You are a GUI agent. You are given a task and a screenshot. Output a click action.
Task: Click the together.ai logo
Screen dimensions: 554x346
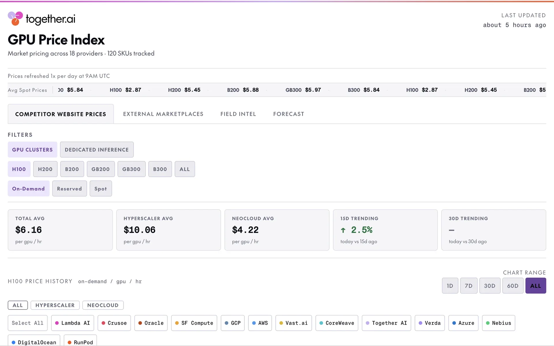pos(42,19)
